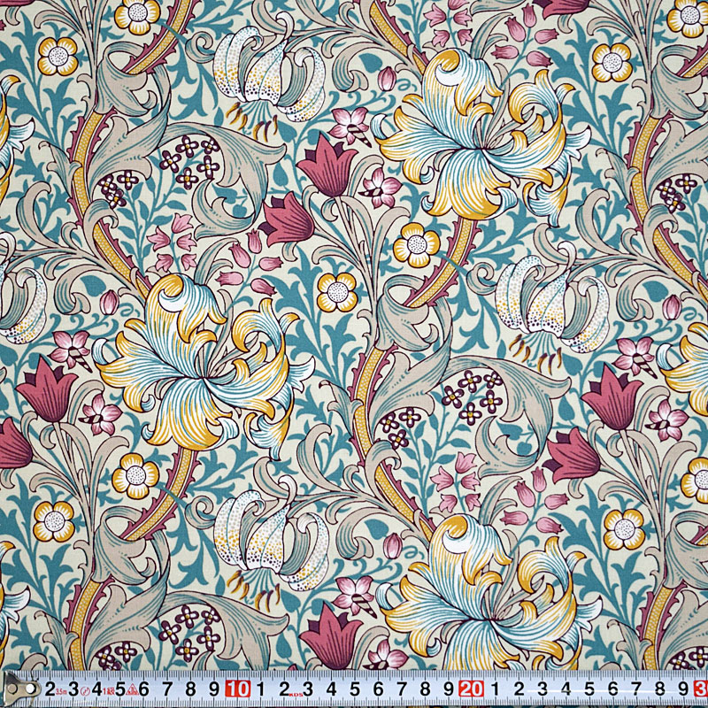
Task: Click the crimson tulip at bottom center
Action: point(332,633)
